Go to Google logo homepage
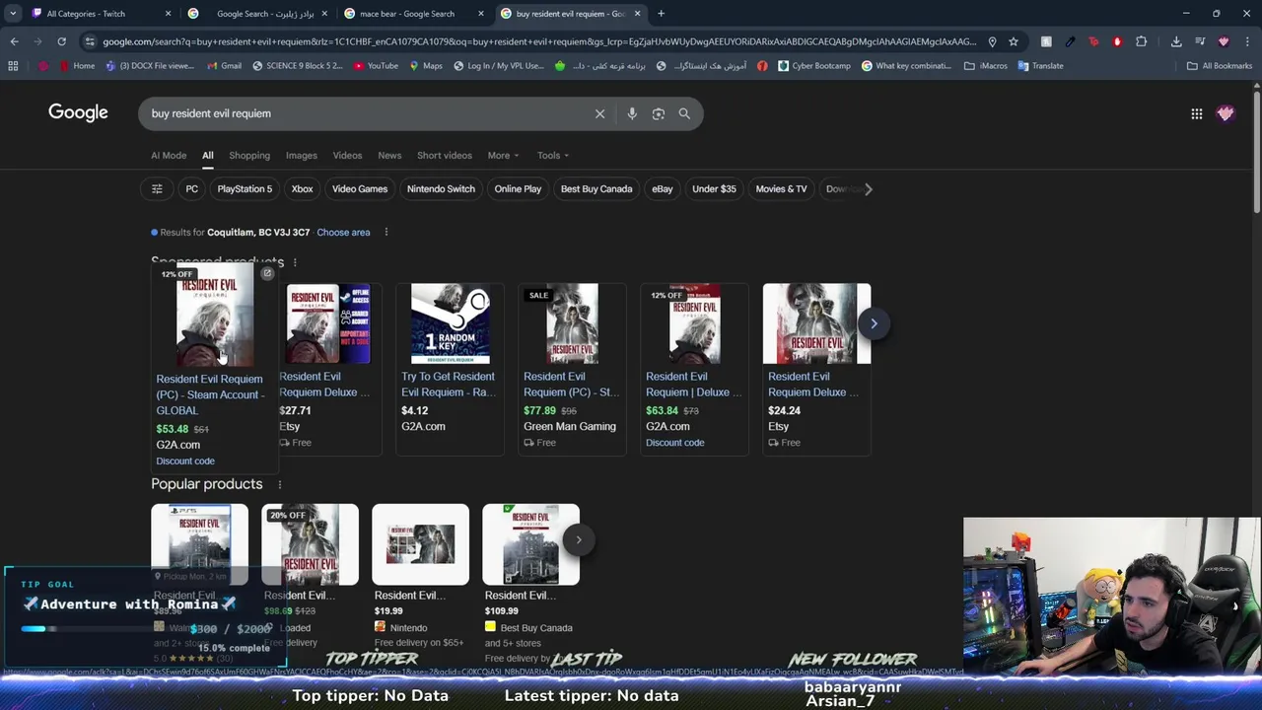1262x710 pixels. tap(78, 112)
